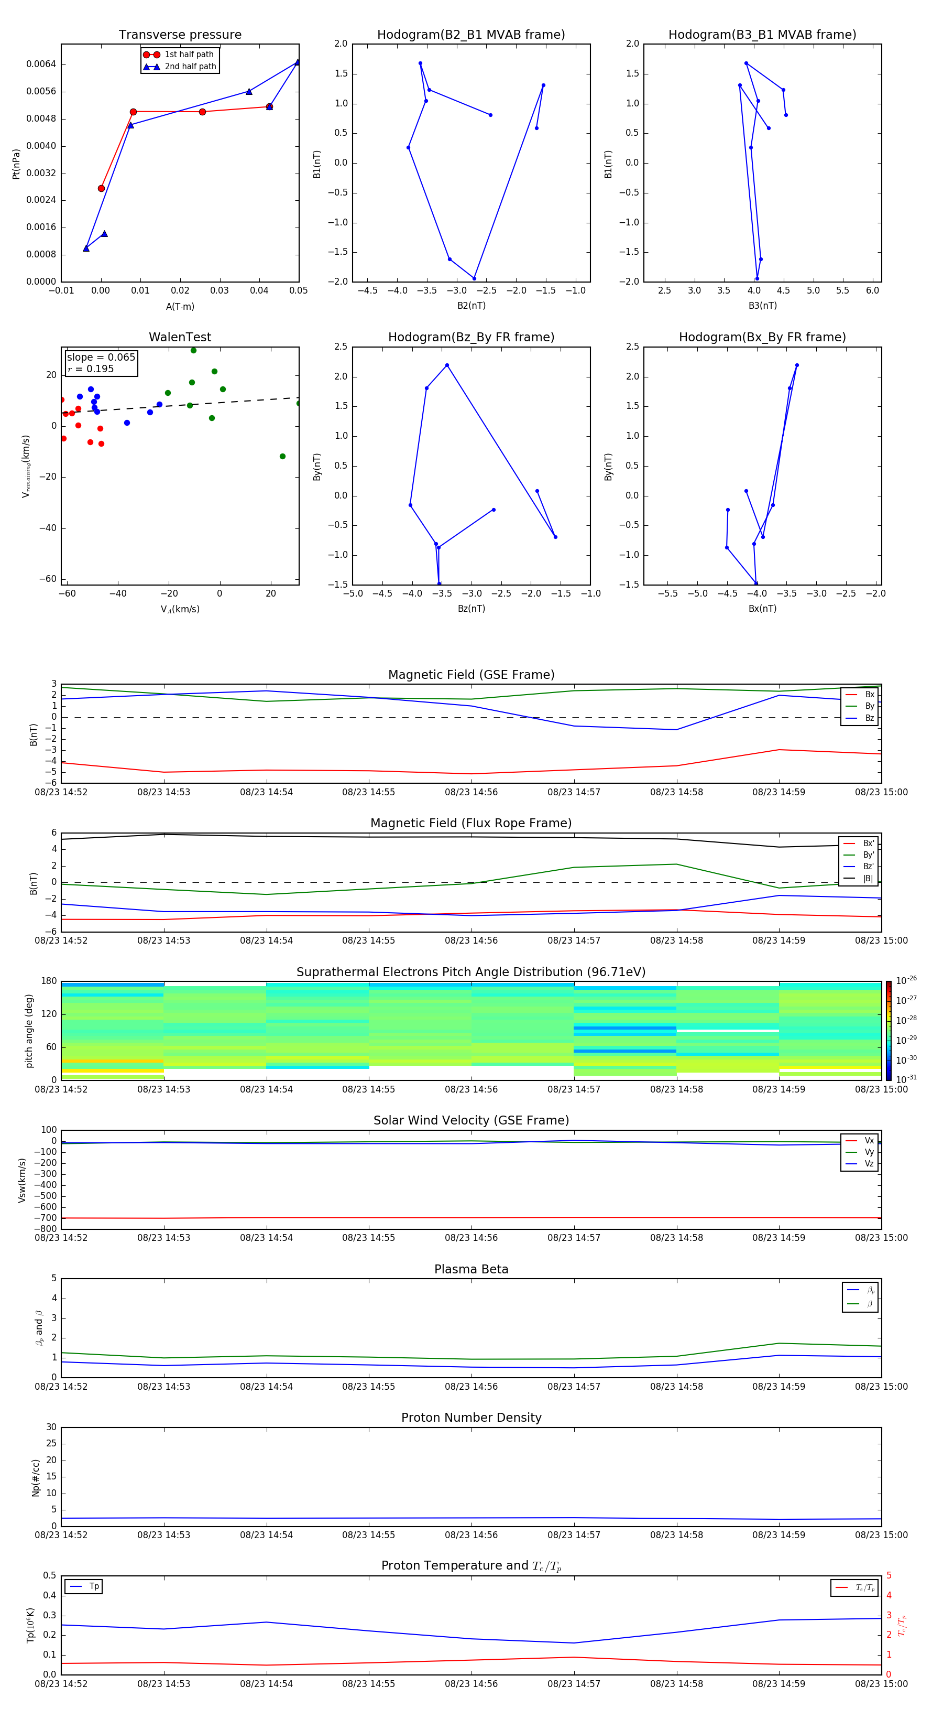Click the 'Bx(nT)' x-axis label
This screenshot has height=1730, width=943.
[x=762, y=609]
